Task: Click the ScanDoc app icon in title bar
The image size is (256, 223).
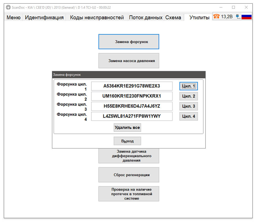Action: click(8, 7)
